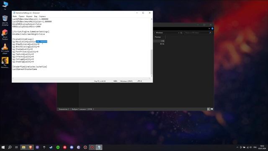Click the sg.EffectsQuality=0 line
Image resolution: width=268 pixels, height=151 pixels.
click(23, 57)
